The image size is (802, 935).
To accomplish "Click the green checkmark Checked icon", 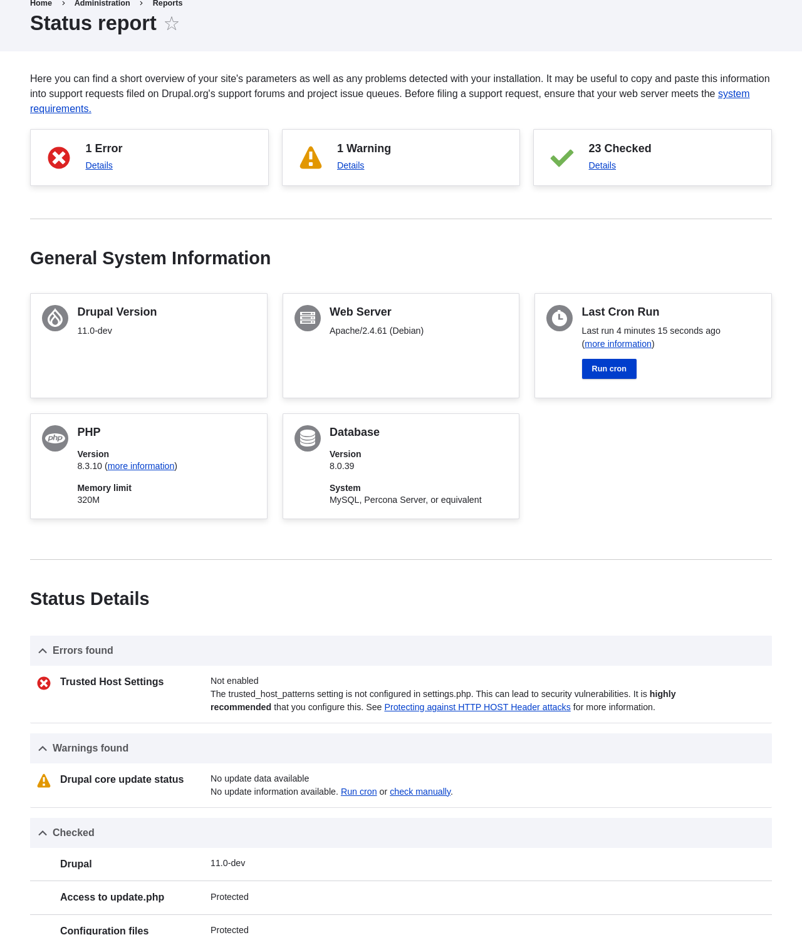I will [562, 158].
